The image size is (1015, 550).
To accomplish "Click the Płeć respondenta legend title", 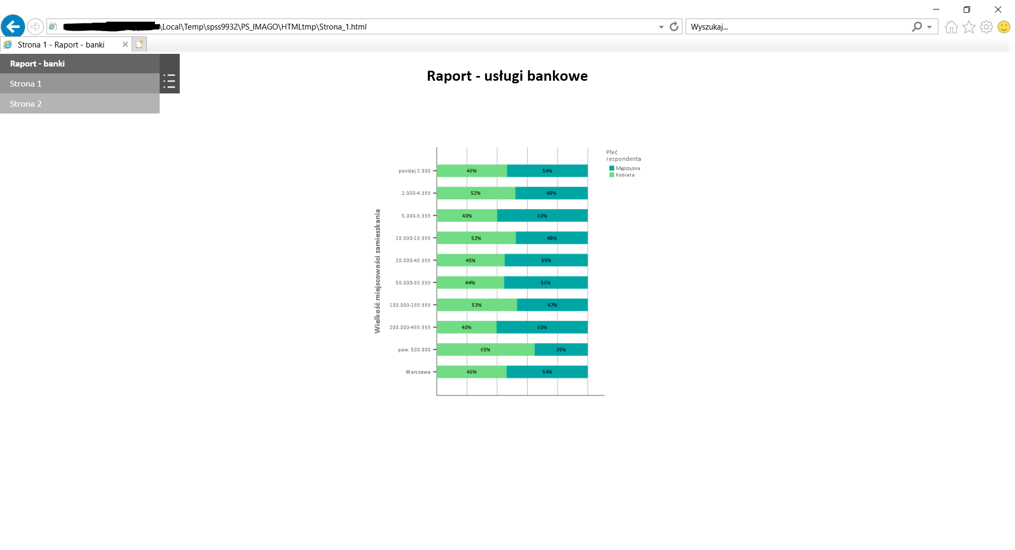I will click(624, 156).
